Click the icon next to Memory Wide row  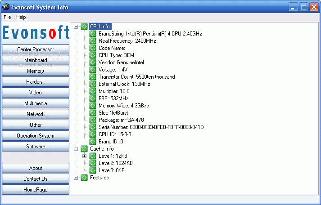(x=93, y=106)
